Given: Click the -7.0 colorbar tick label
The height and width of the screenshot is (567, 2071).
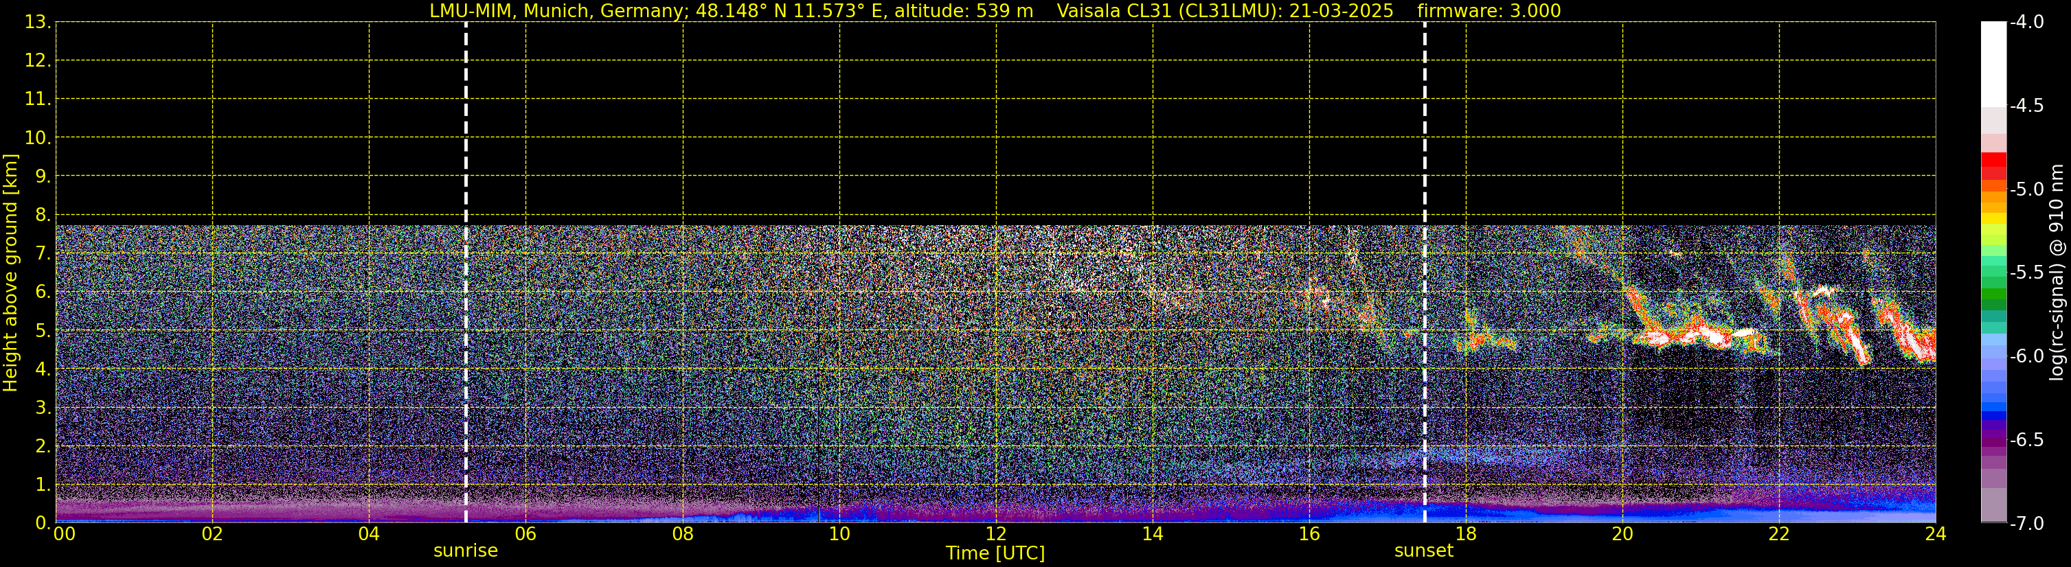Looking at the screenshot, I should (2026, 524).
